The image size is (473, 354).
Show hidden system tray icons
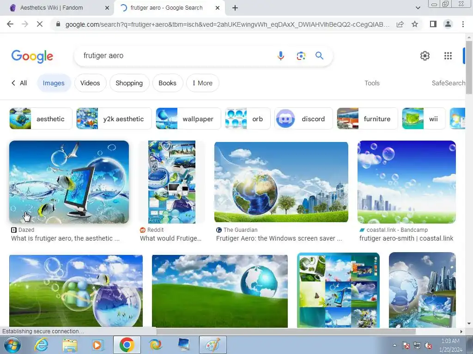pos(394,345)
